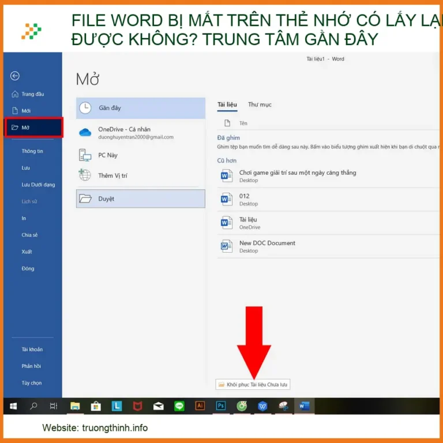
Task: Open Tài liệu document from OneDrive
Action: click(x=328, y=223)
